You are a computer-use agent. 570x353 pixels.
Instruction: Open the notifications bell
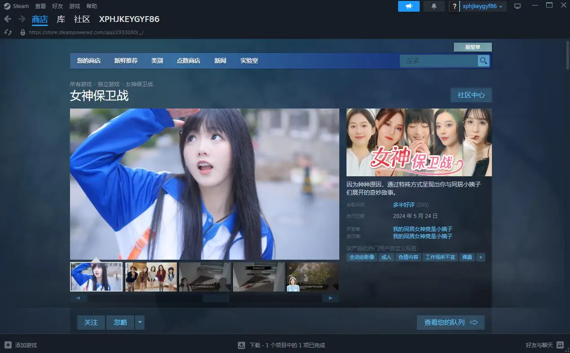click(x=434, y=6)
